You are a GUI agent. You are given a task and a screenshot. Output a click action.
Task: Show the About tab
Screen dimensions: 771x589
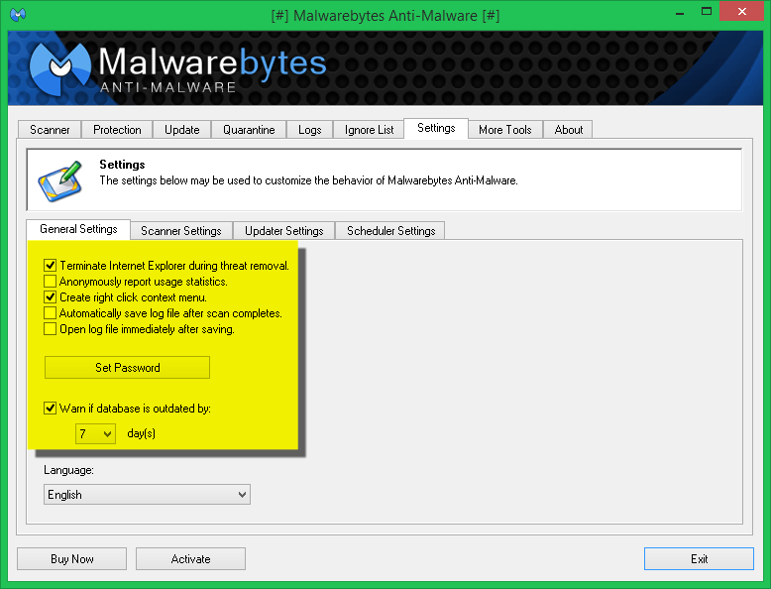click(569, 130)
